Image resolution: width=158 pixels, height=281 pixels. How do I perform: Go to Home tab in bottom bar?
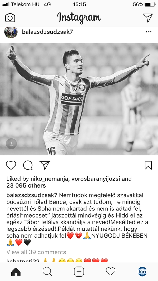click(16, 272)
